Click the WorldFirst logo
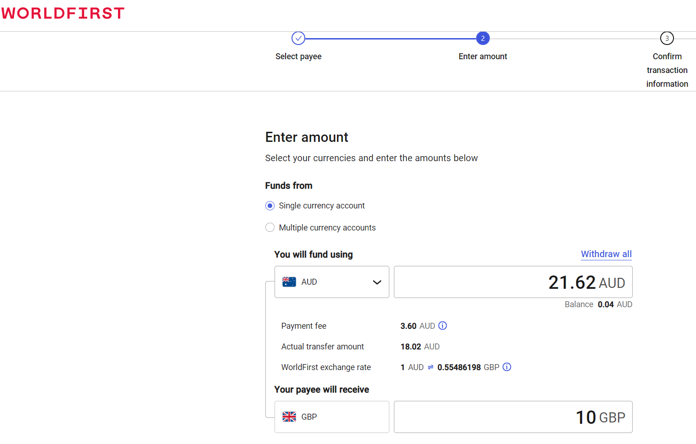Image resolution: width=696 pixels, height=444 pixels. click(x=63, y=13)
